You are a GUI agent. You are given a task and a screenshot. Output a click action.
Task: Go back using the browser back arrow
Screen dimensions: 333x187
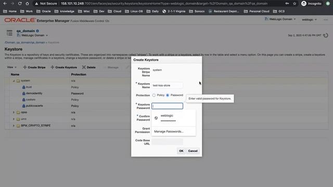(x=5, y=4)
